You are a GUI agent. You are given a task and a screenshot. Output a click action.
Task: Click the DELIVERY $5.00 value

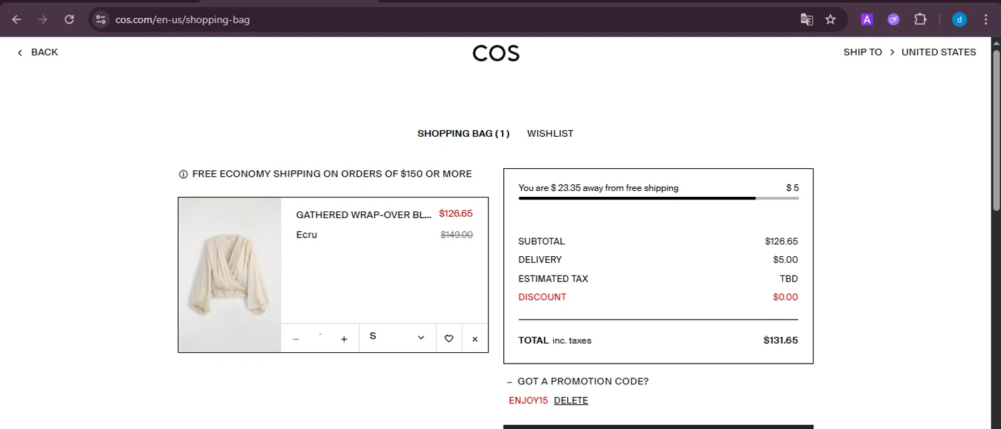pyautogui.click(x=785, y=260)
